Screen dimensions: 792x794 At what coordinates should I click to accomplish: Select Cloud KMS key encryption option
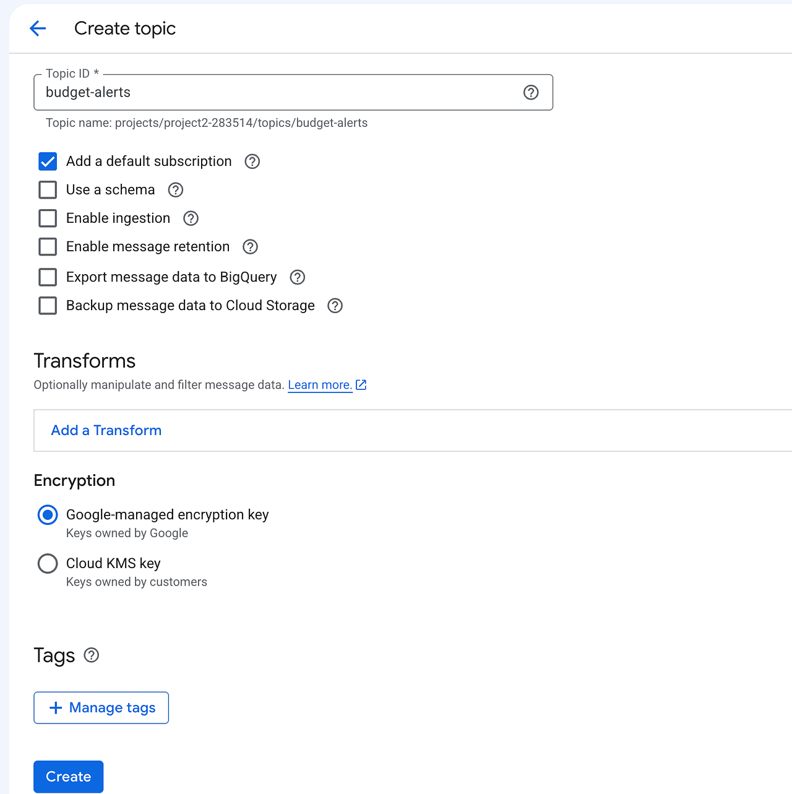[x=48, y=564]
